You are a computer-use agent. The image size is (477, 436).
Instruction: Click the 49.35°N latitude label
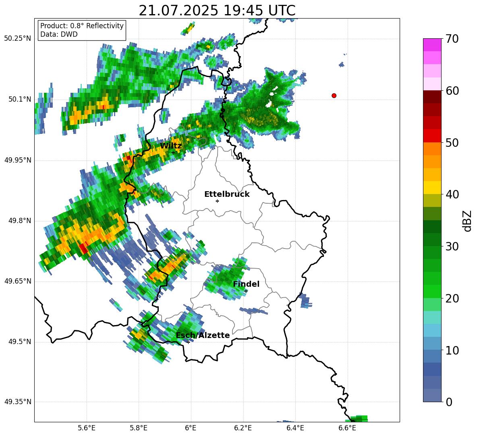[x=18, y=402]
